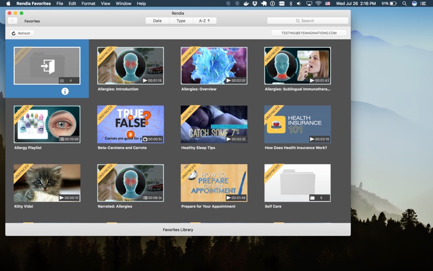
Task: Click the Self Care label
Action: pyautogui.click(x=273, y=207)
